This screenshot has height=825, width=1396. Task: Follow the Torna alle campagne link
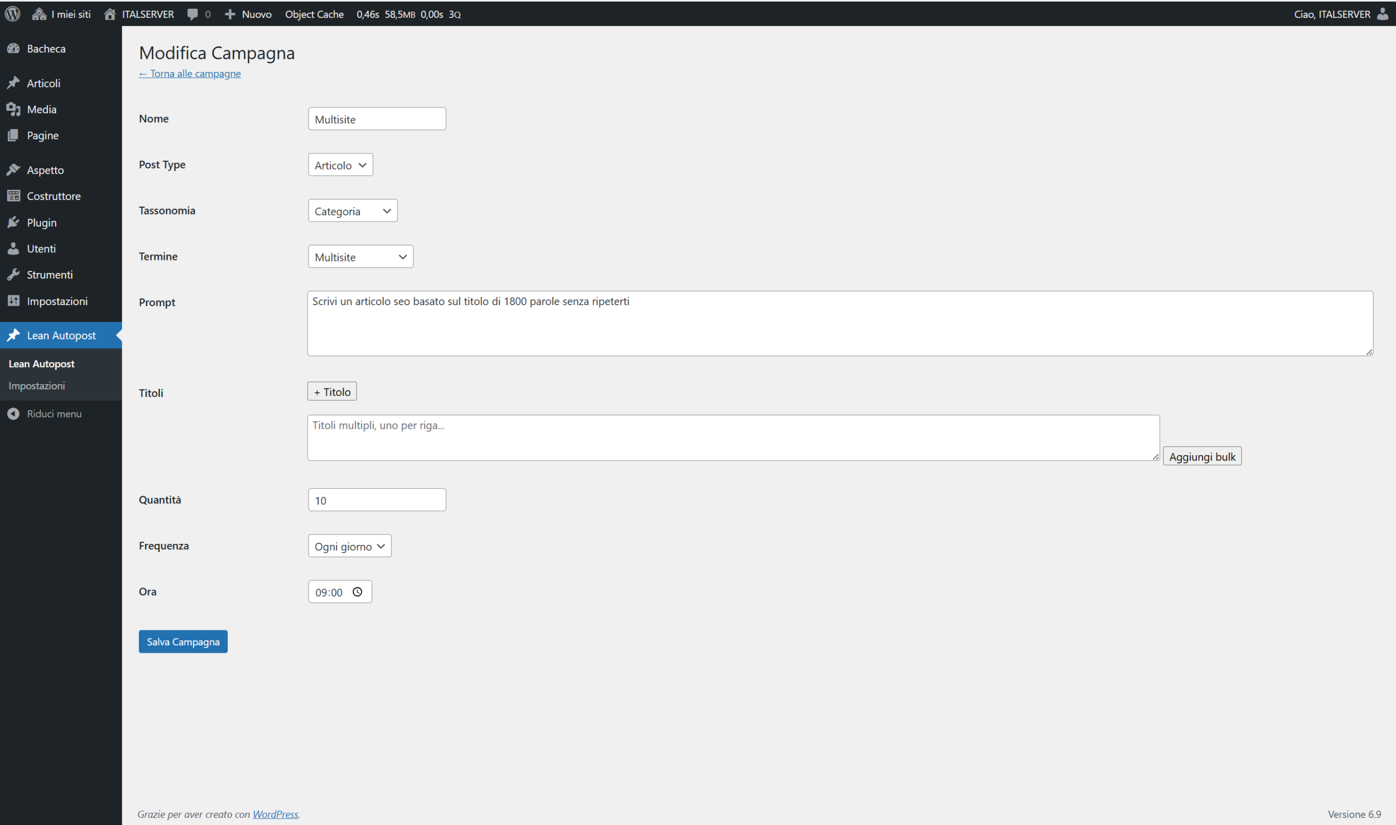(190, 74)
